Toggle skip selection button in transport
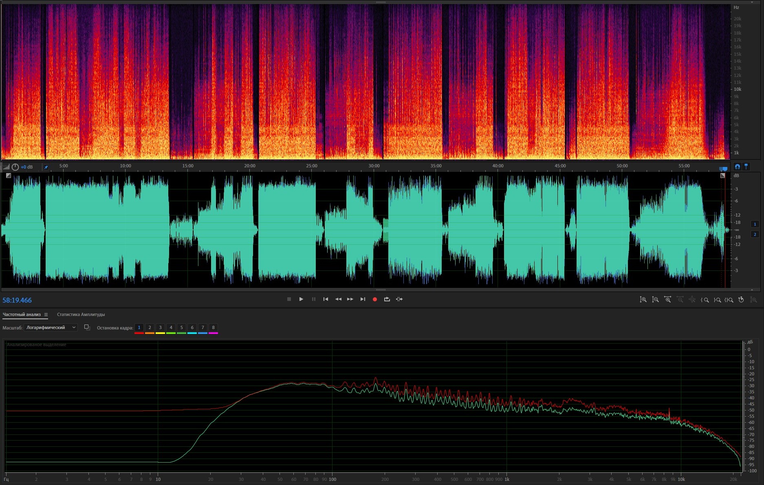764x485 pixels. point(399,299)
